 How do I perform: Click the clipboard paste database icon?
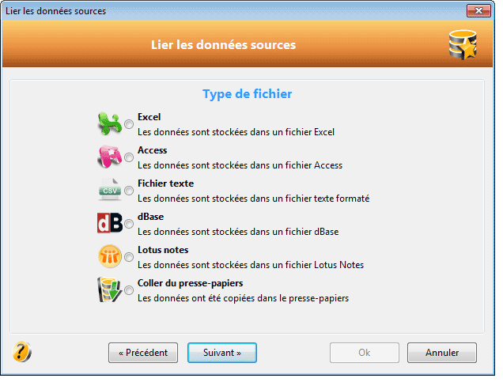(110, 290)
